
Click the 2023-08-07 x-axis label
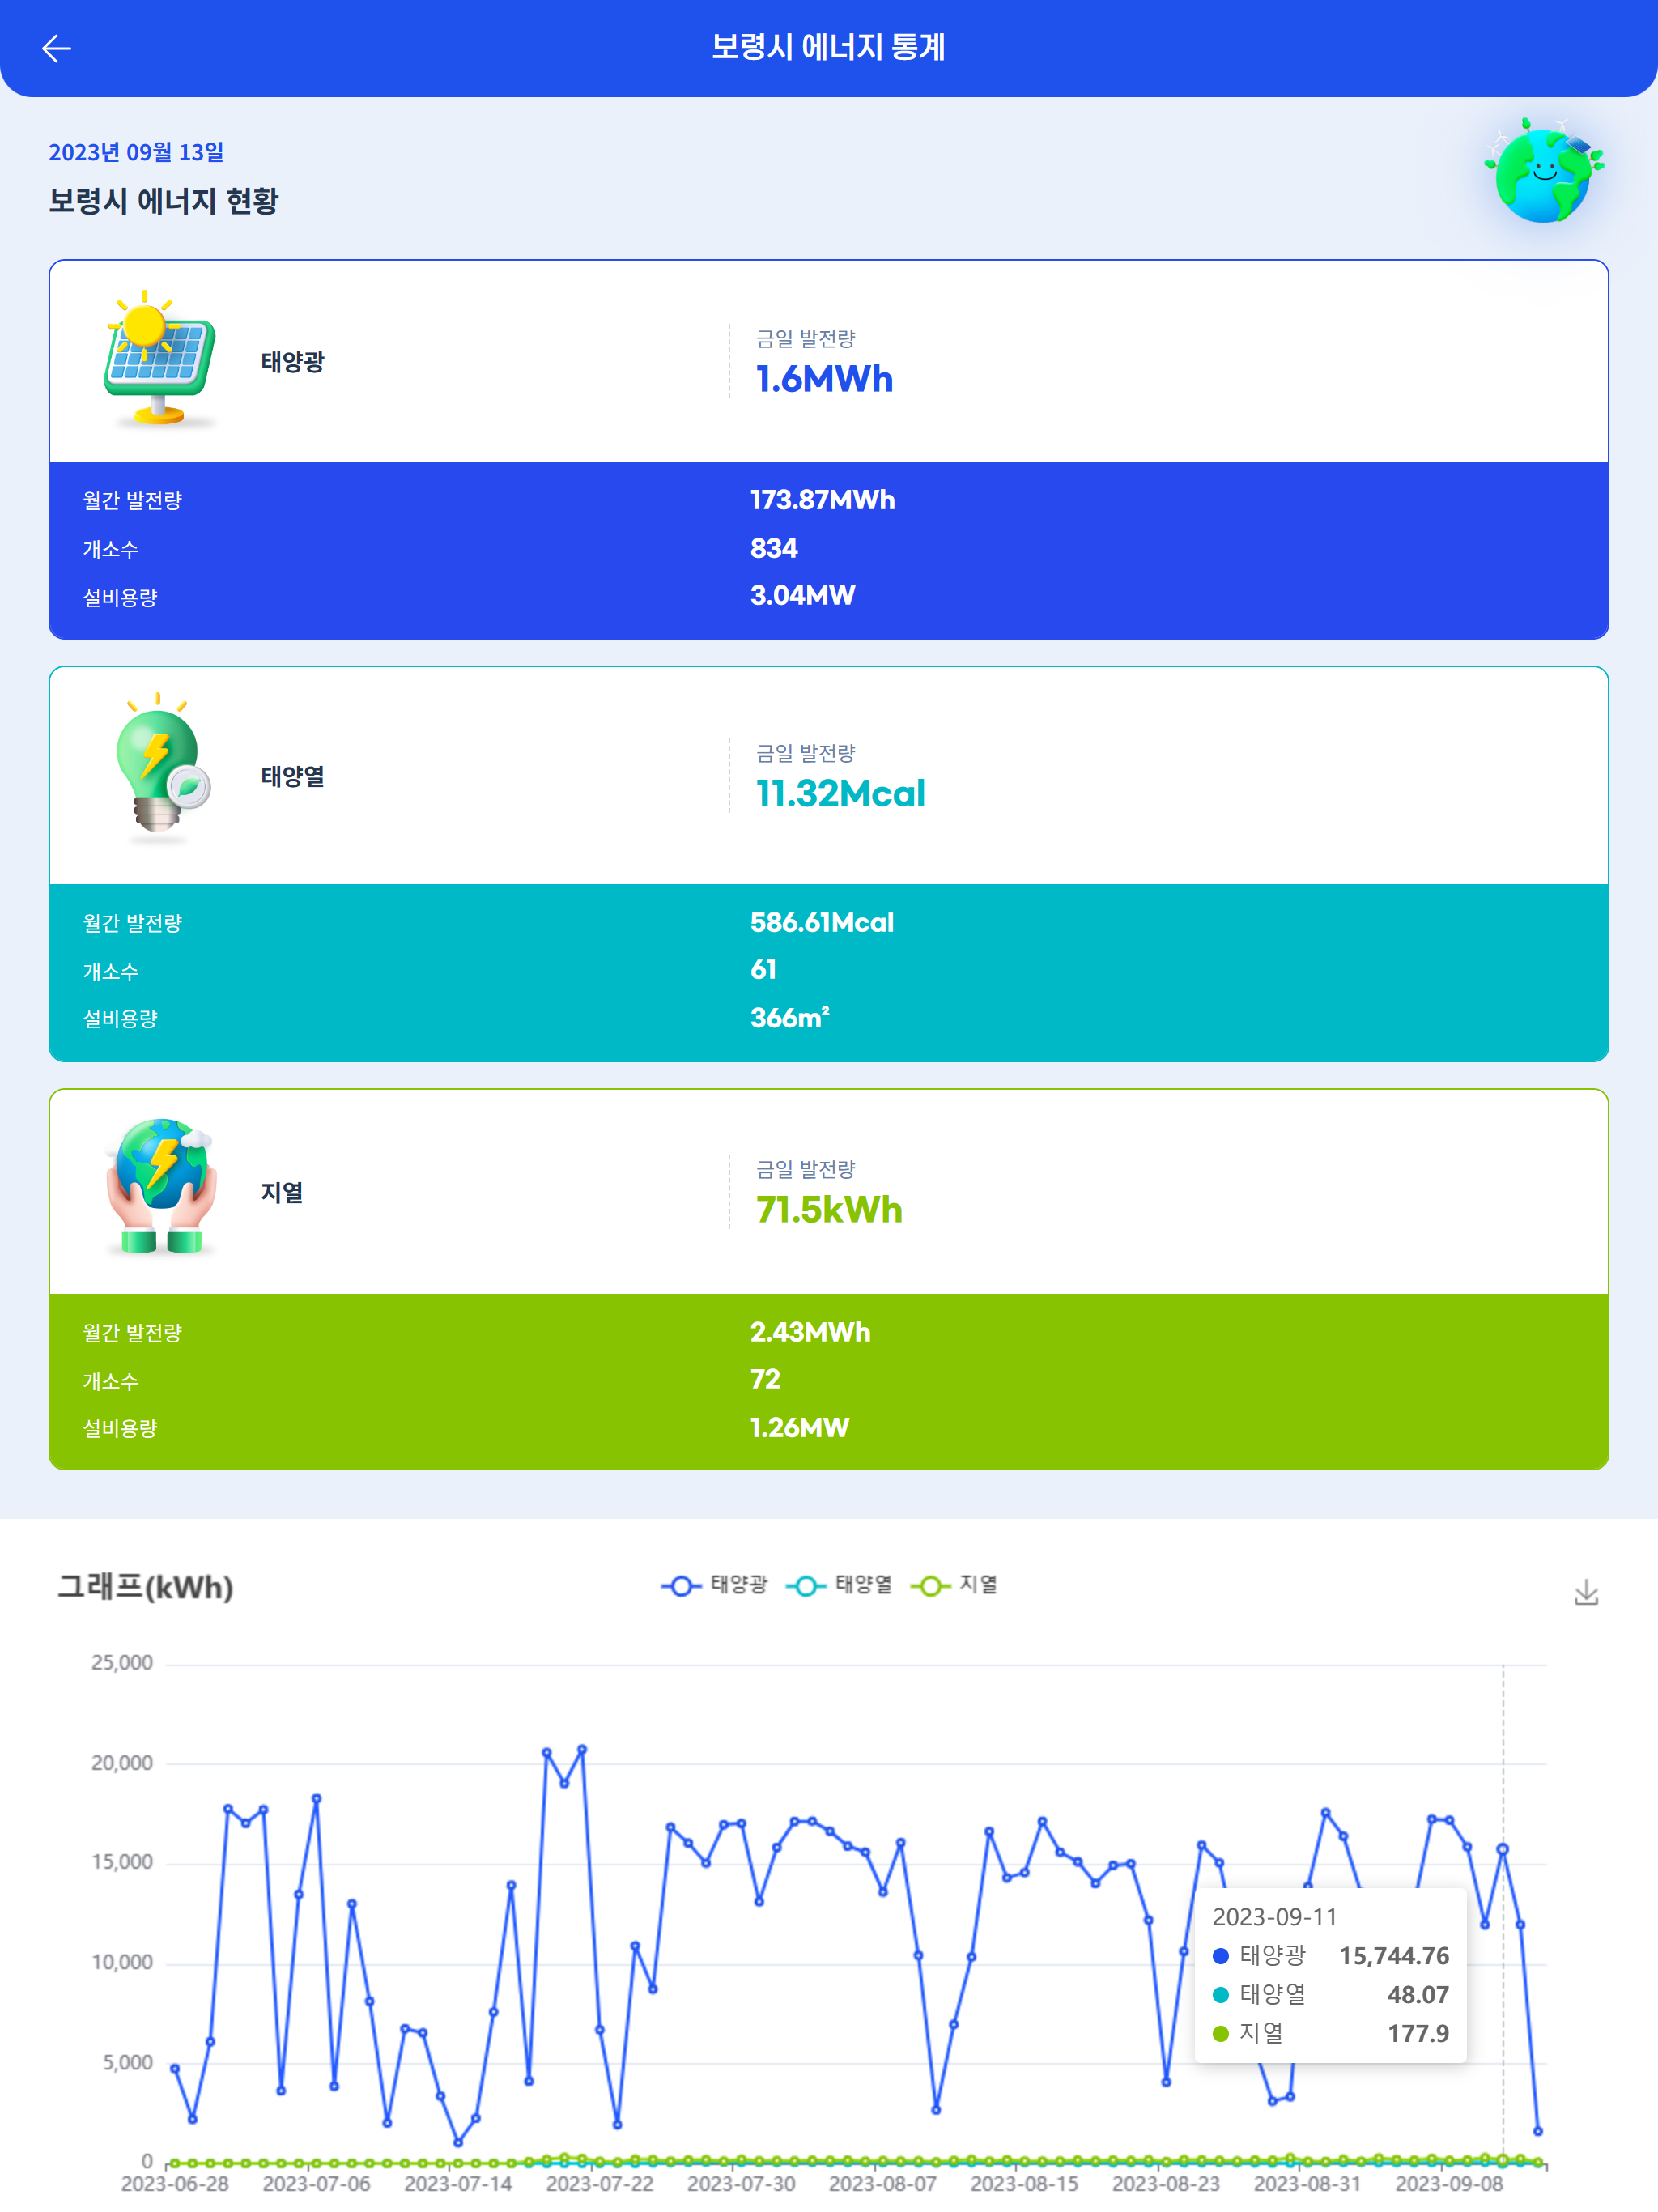point(883,2184)
